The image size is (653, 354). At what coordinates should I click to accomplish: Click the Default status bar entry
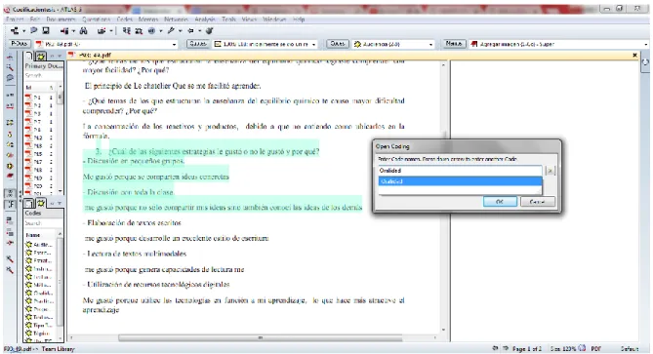[x=630, y=348]
